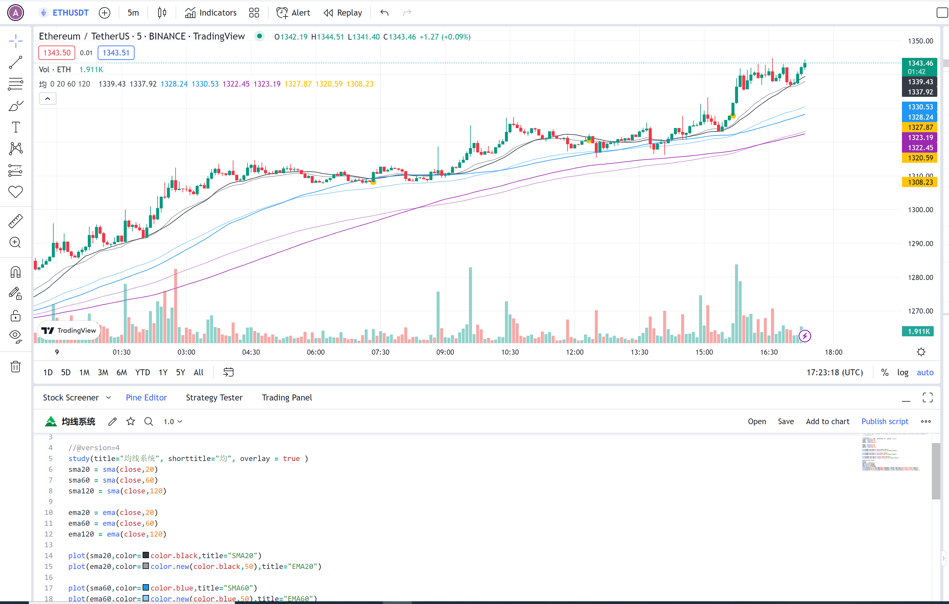Click the trash remove drawings icon
Viewport: 949px width, 604px height.
point(16,367)
